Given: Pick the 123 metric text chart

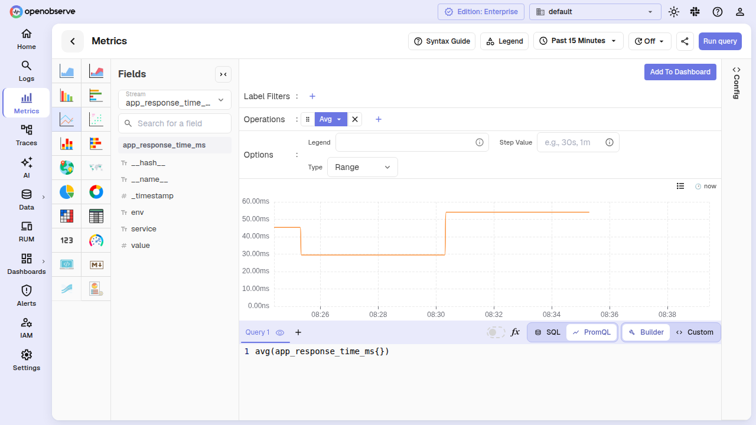Looking at the screenshot, I should point(67,240).
